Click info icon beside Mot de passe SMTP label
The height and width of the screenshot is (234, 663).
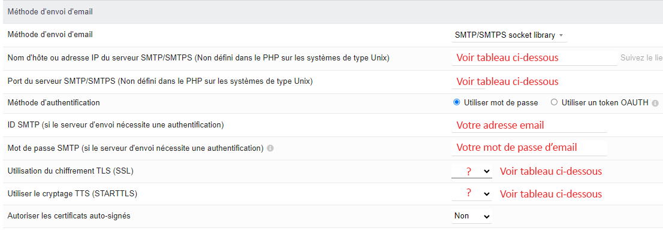(270, 148)
